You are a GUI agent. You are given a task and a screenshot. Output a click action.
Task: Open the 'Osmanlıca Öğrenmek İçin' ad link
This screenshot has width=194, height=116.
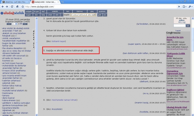pos(175,72)
